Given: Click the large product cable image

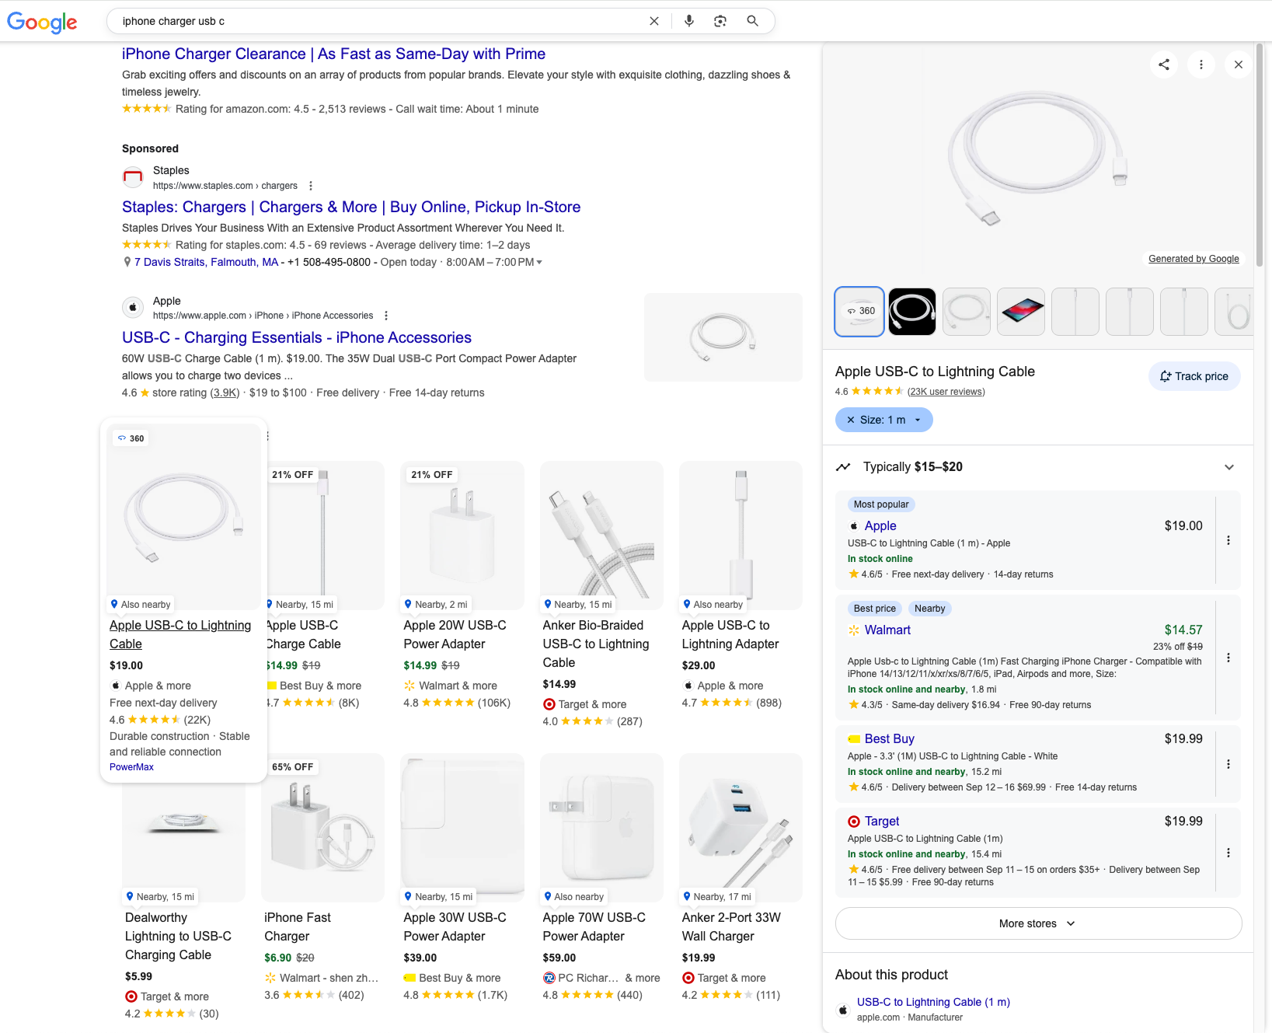Looking at the screenshot, I should point(1037,158).
